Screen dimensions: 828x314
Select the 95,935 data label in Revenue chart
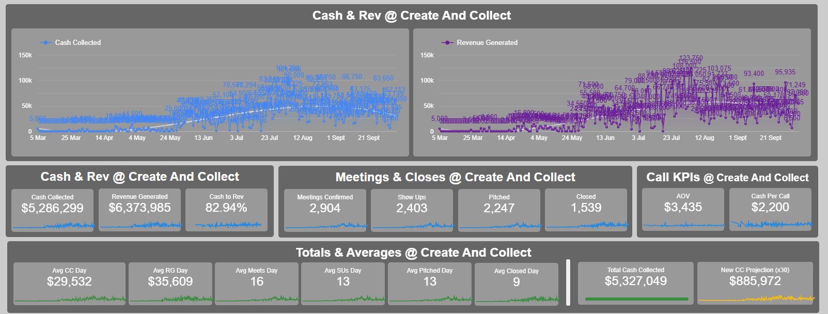point(785,72)
